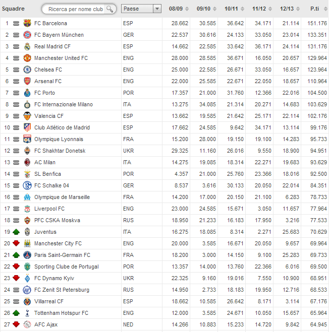
Task: Click the AFC Ajax red down arrow
Action: [x=16, y=324]
